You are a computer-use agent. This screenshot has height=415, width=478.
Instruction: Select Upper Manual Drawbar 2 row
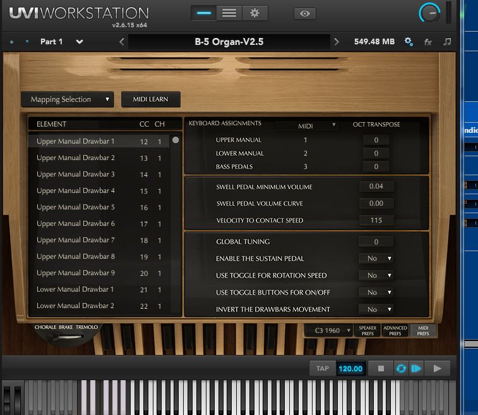(x=99, y=158)
